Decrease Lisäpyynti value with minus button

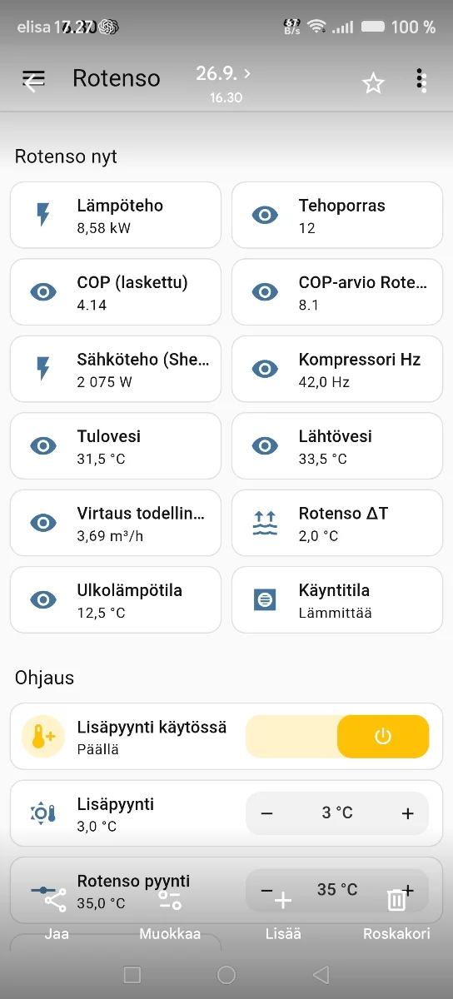[x=266, y=813]
